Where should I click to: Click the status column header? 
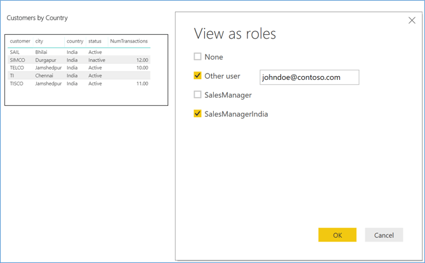click(95, 41)
